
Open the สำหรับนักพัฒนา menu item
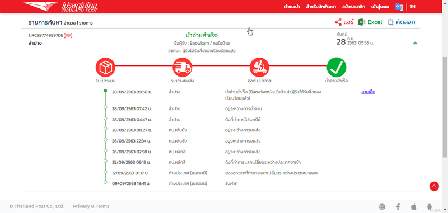click(x=320, y=7)
